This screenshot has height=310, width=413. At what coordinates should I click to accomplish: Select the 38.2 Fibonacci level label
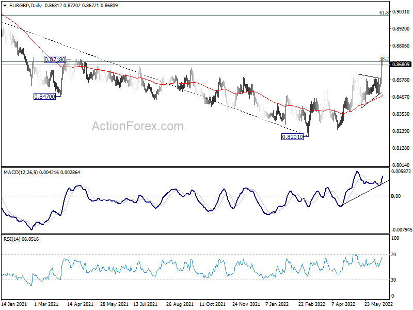[384, 59]
